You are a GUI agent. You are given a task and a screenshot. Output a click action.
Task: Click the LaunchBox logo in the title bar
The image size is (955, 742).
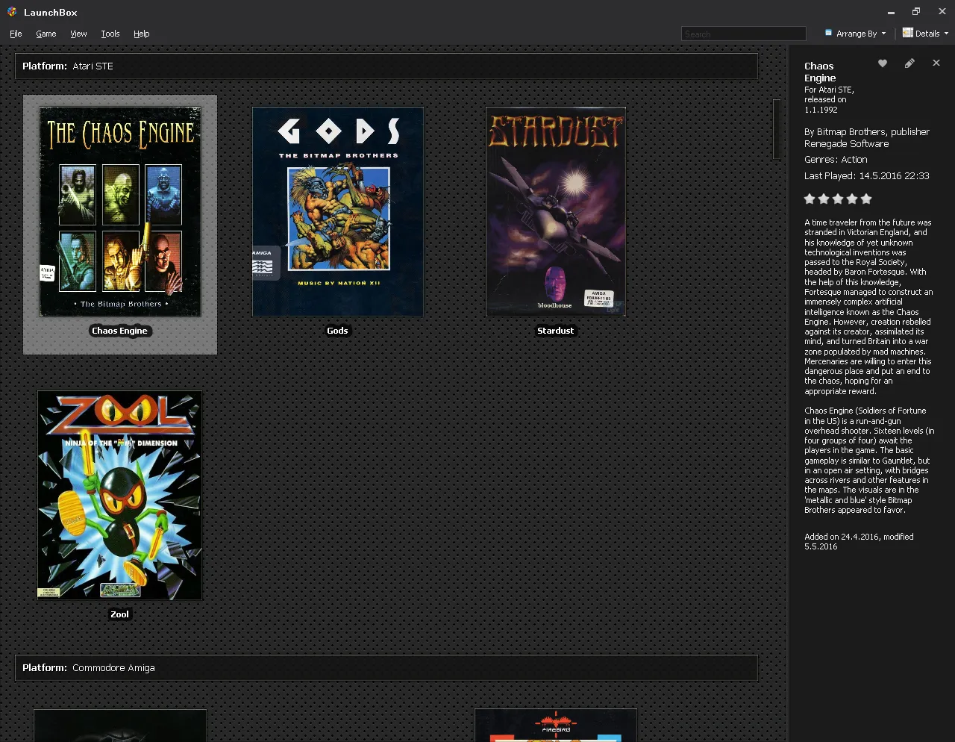click(x=12, y=12)
